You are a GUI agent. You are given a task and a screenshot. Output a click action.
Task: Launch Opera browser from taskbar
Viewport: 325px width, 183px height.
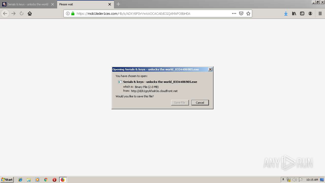[x=54, y=180]
